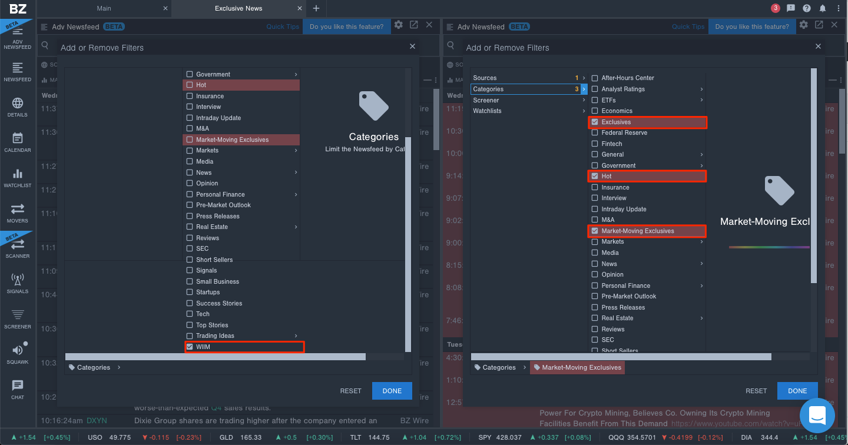Open the top-right kebab menu
This screenshot has height=445, width=848.
(x=838, y=8)
